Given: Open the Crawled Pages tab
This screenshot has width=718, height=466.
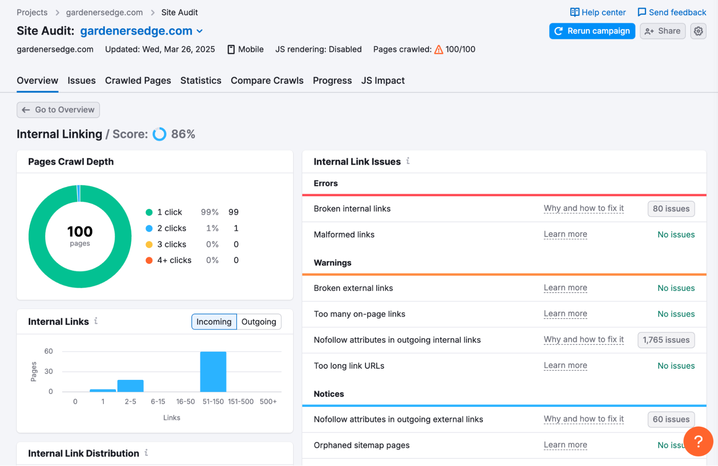Looking at the screenshot, I should 138,80.
